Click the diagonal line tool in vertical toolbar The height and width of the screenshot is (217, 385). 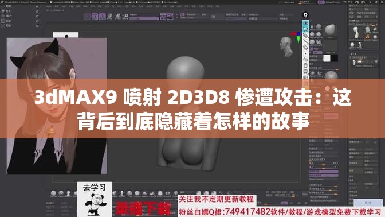305,41
